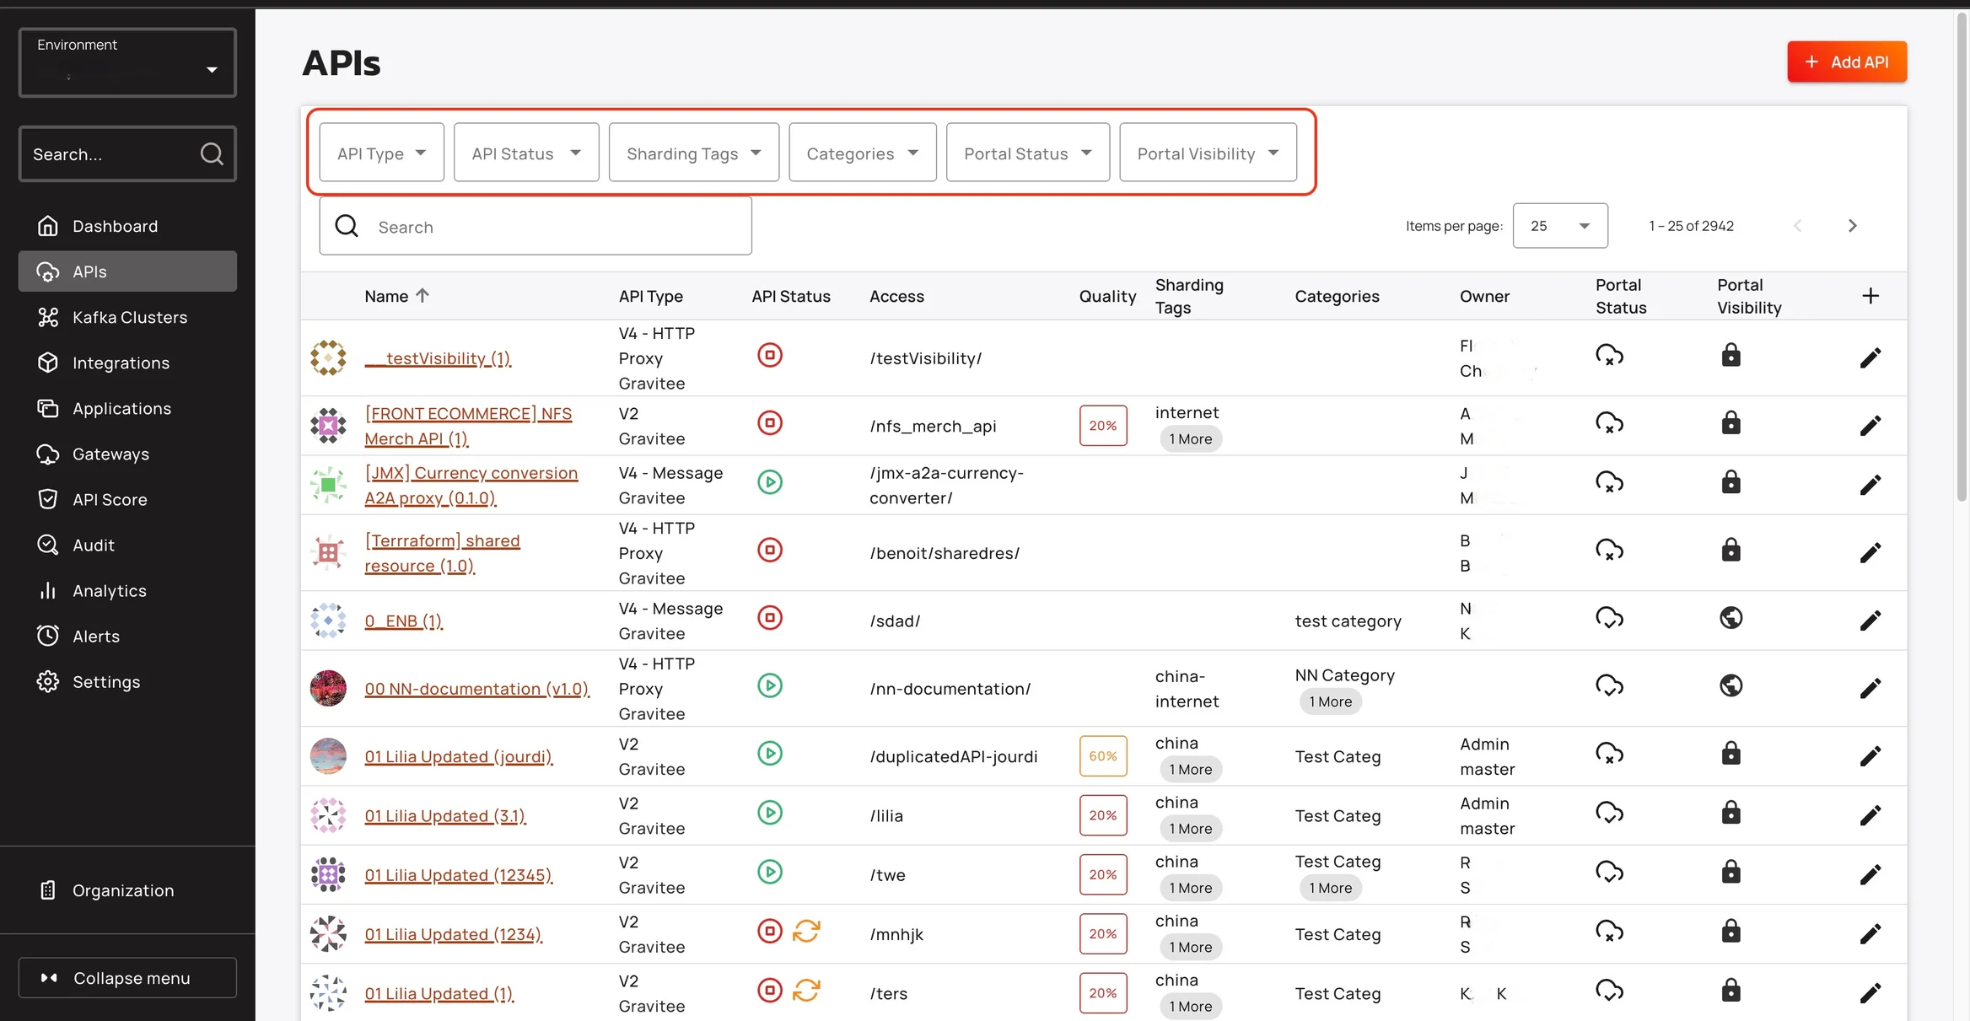Screen dimensions: 1970x1021
Task: Click the globe visibility icon for 0_ENB
Action: pos(1730,618)
